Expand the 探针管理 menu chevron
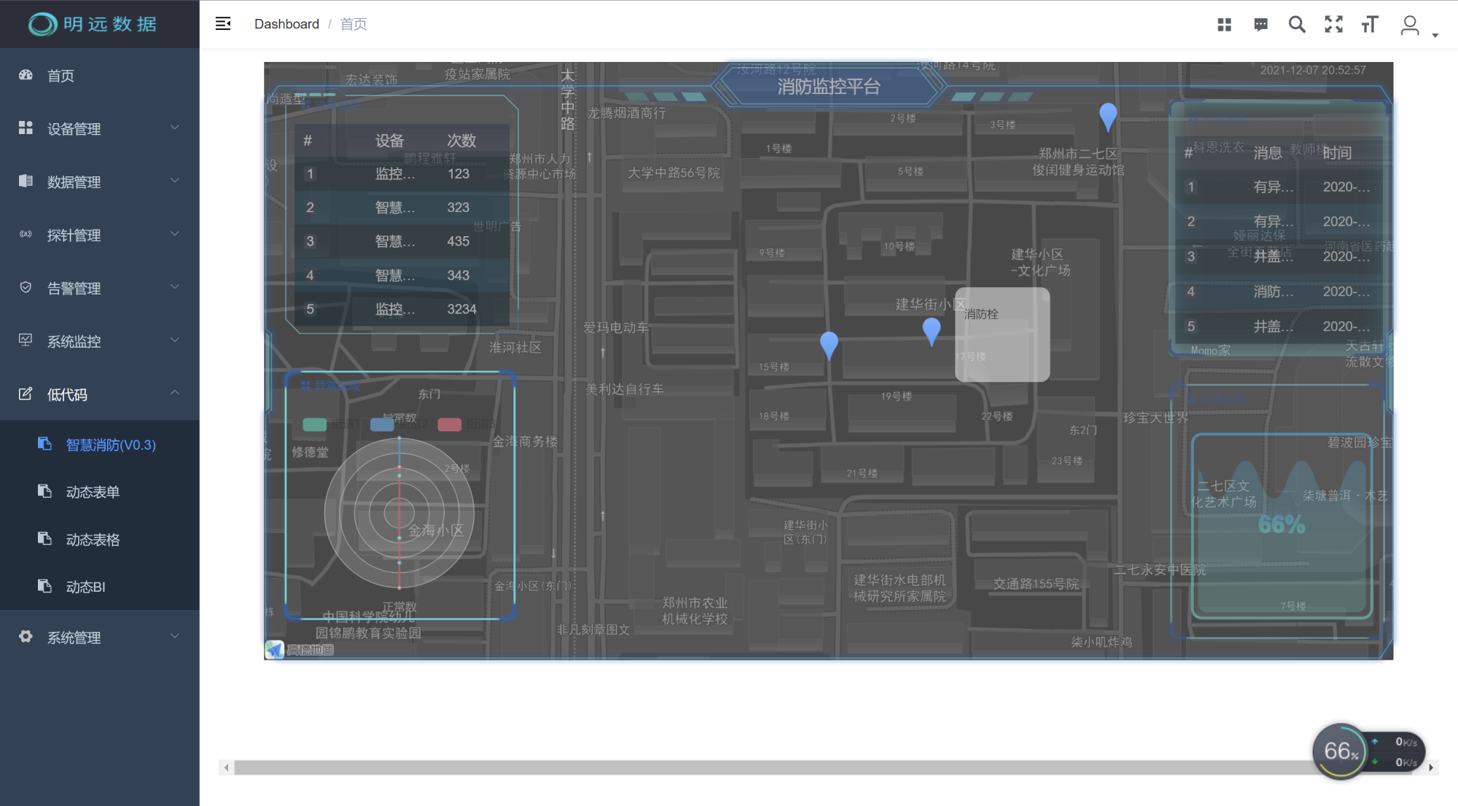 [175, 235]
